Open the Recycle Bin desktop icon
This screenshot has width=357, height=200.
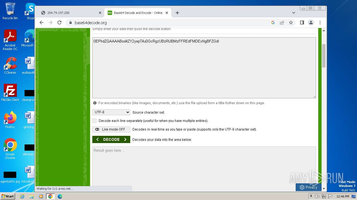click(10, 11)
